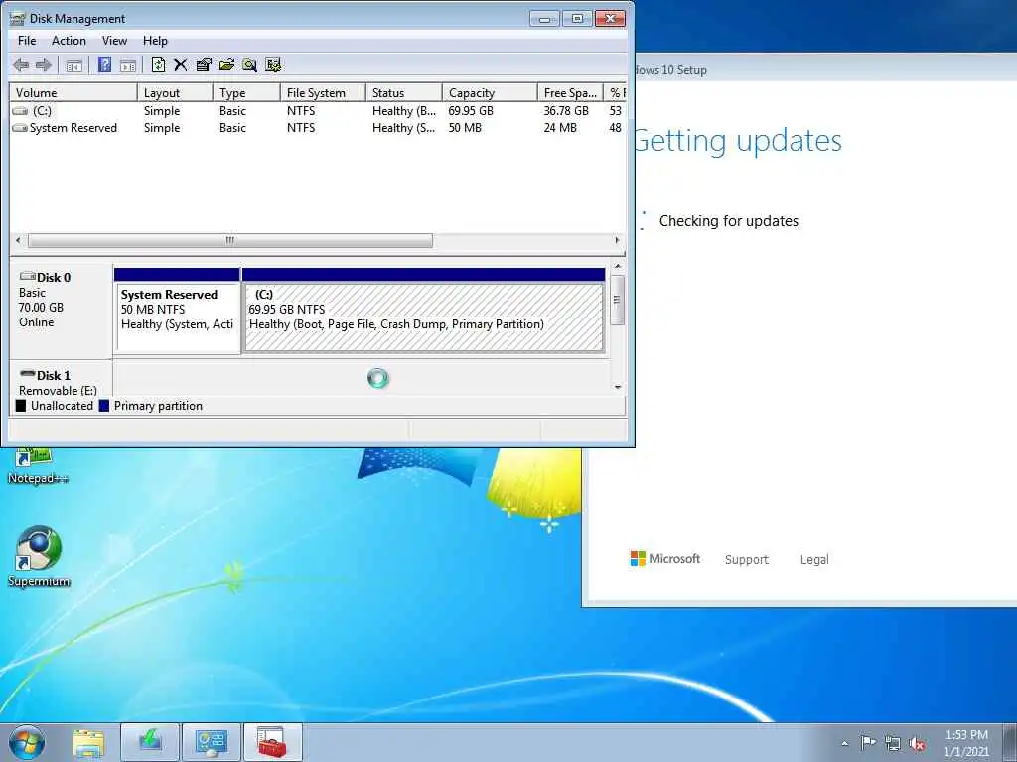The image size is (1017, 762).
Task: Sort by the Free Space column header
Action: 570,92
